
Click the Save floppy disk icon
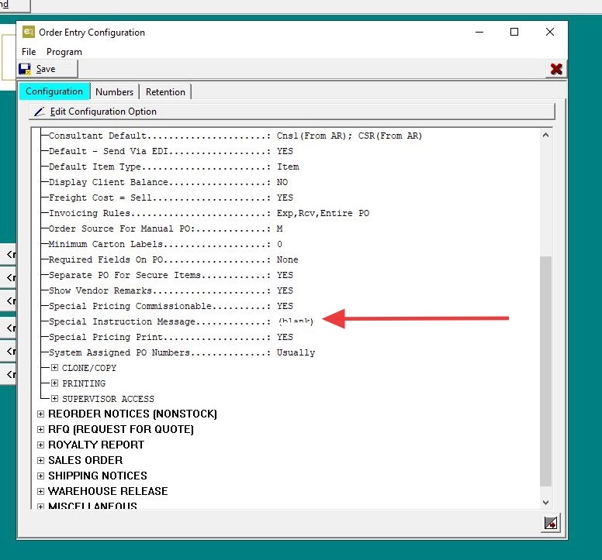click(25, 70)
